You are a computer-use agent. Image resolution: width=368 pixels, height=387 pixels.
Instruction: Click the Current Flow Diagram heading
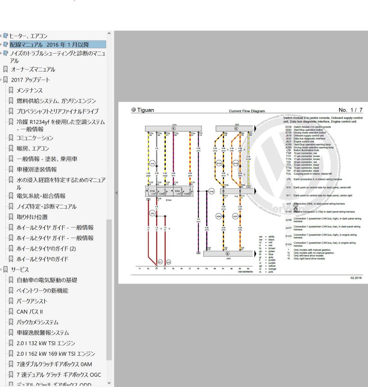(247, 111)
